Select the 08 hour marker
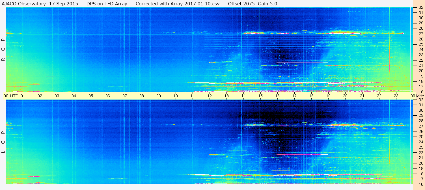 point(142,96)
